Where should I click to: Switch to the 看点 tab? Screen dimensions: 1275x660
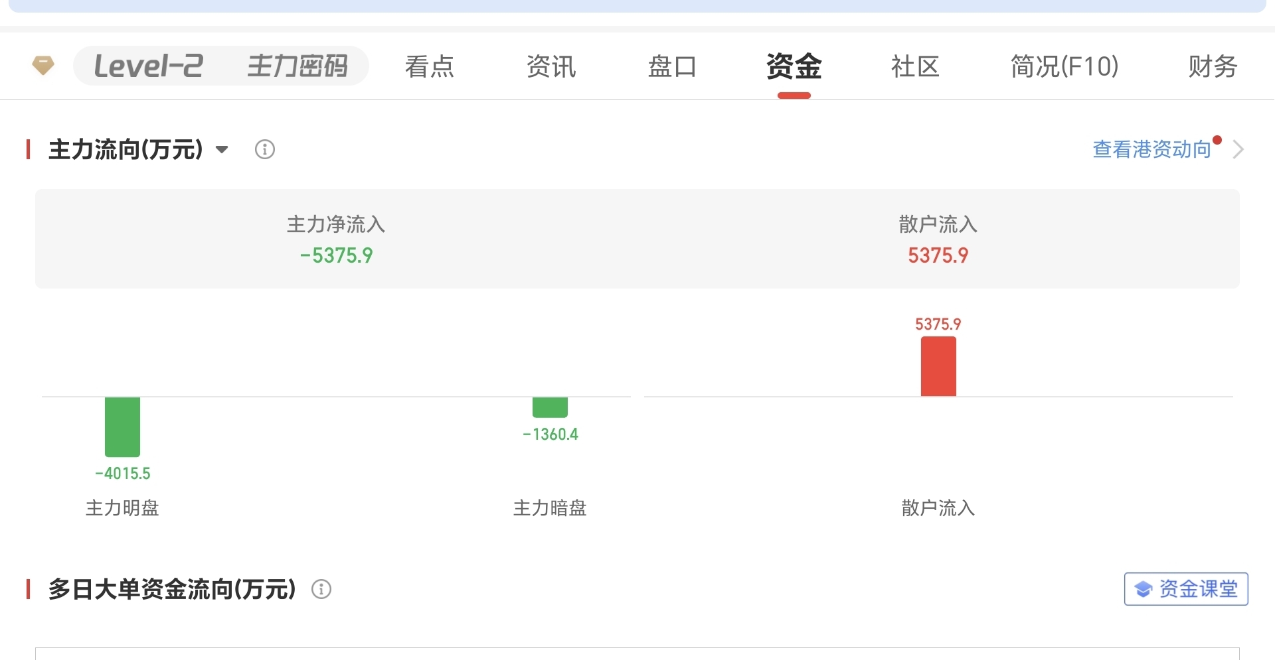430,66
